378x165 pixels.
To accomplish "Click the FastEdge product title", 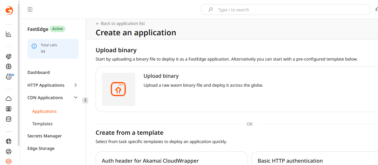I will (x=38, y=29).
